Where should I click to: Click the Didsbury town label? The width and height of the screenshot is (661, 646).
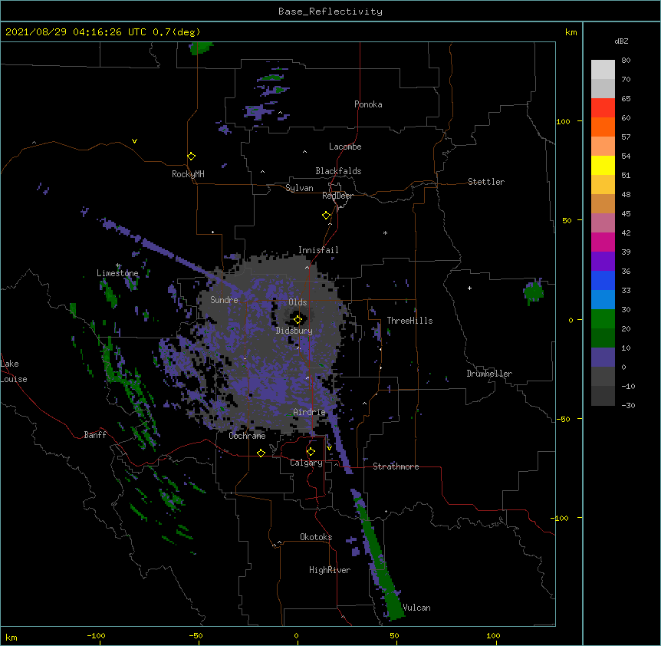pyautogui.click(x=294, y=331)
